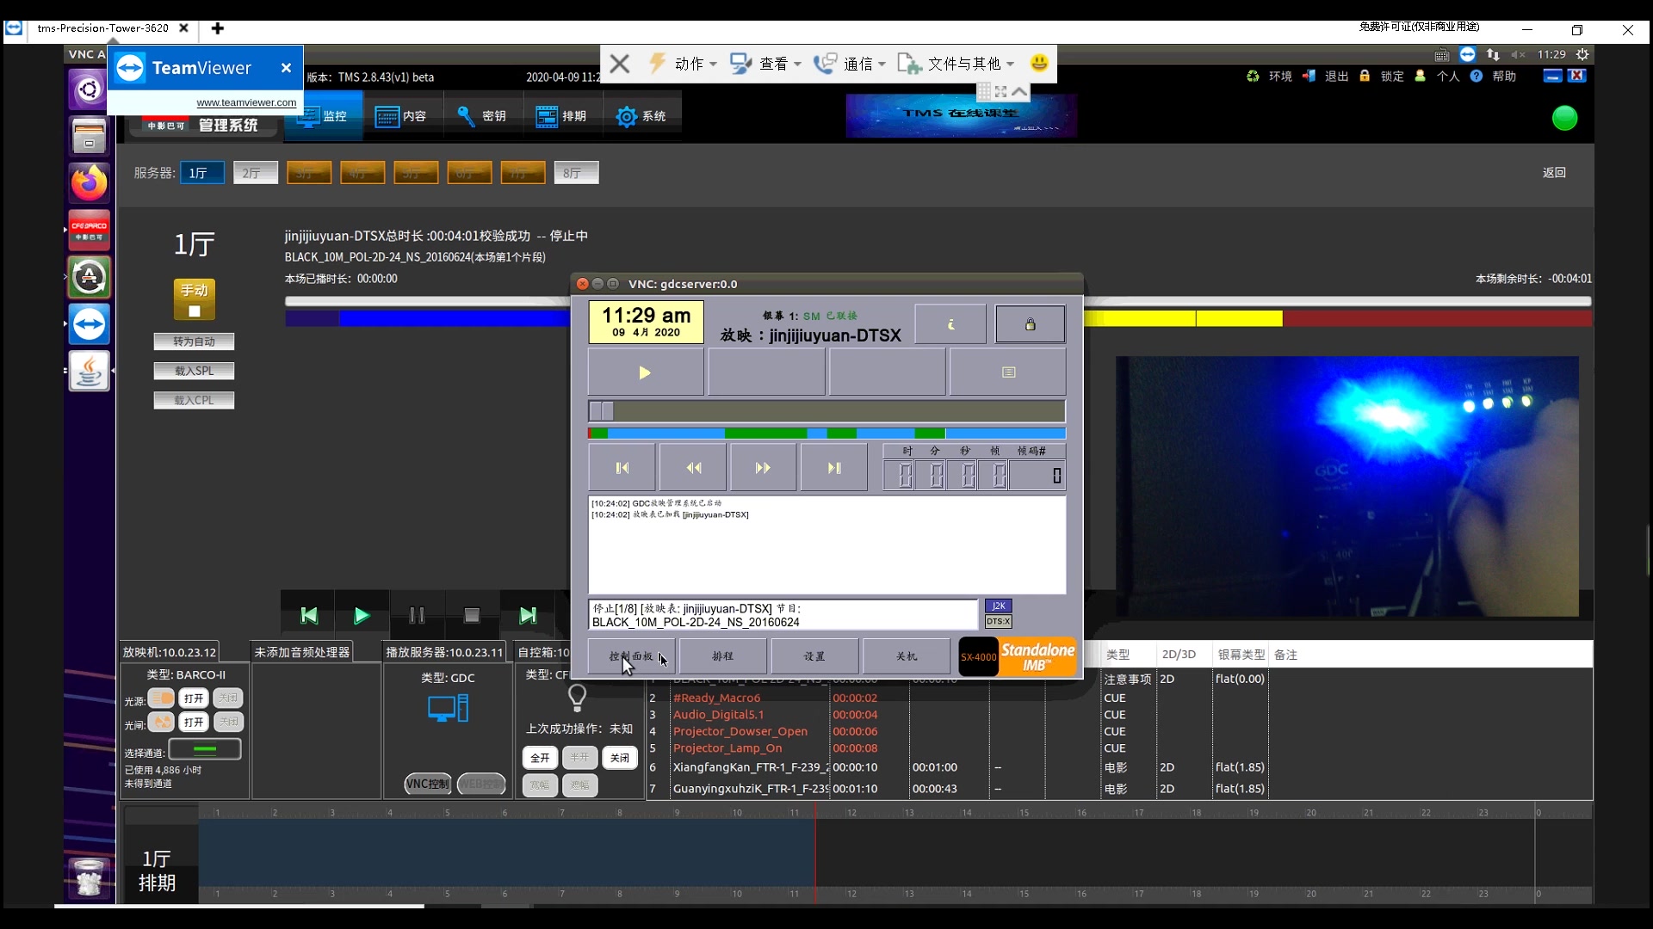Click the VNC控制 button
Viewport: 1653px width, 929px height.
(428, 784)
